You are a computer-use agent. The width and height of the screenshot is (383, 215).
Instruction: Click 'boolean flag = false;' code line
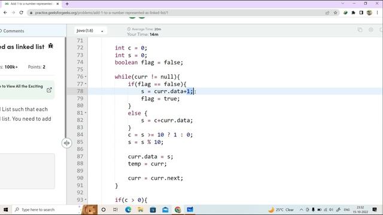coord(149,62)
